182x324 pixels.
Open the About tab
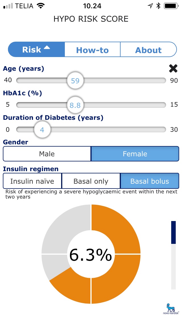[148, 50]
